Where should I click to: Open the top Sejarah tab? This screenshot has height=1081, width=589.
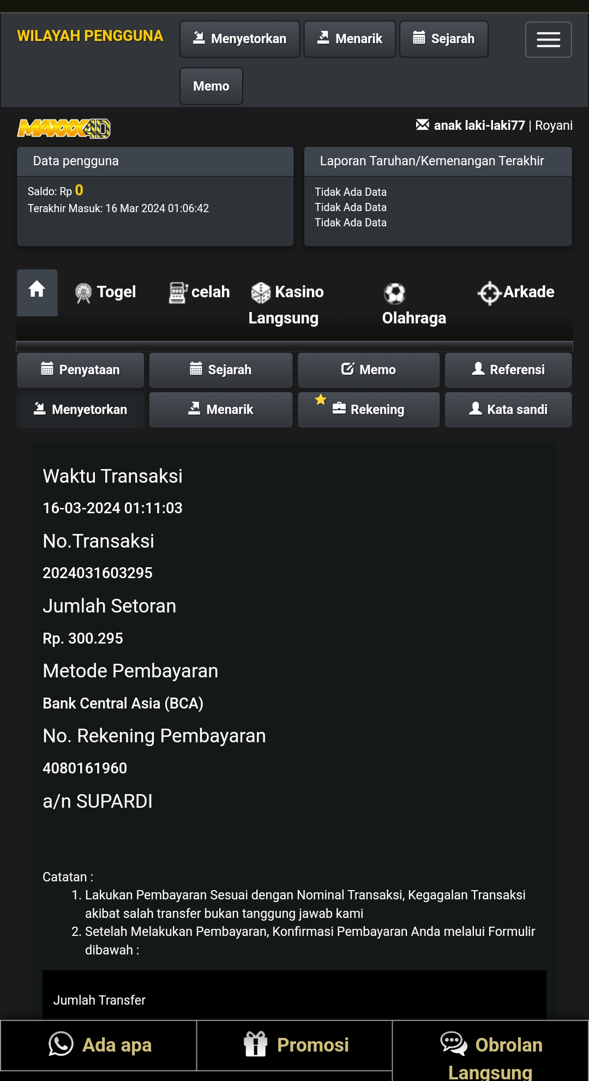443,39
